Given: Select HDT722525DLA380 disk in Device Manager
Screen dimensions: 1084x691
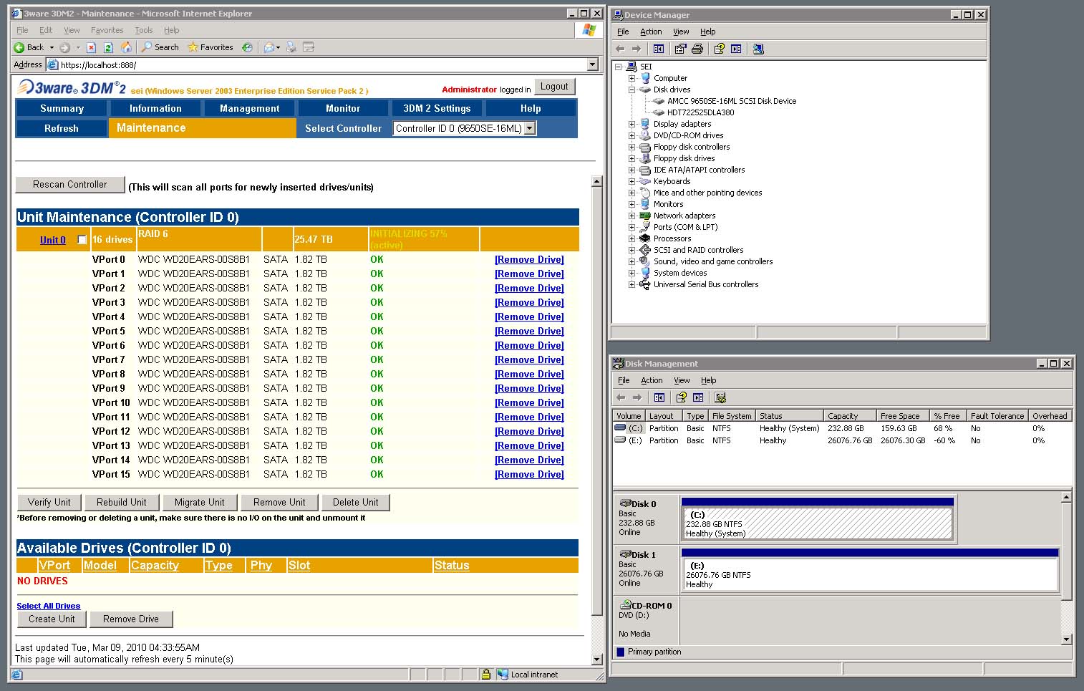Looking at the screenshot, I should click(700, 112).
